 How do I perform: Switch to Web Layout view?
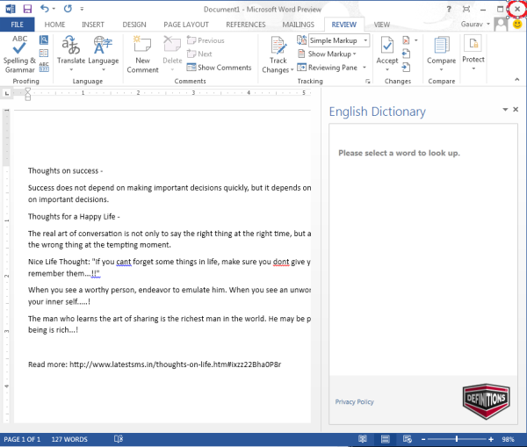[408, 439]
